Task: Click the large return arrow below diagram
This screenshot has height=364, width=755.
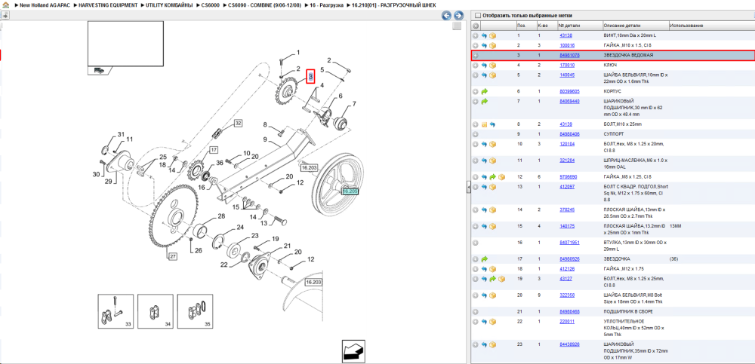Action: point(354,350)
